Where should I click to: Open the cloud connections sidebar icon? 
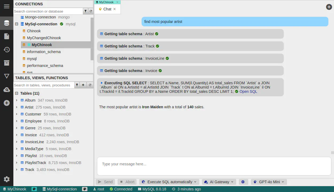7,90
